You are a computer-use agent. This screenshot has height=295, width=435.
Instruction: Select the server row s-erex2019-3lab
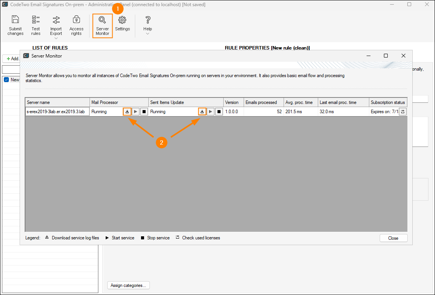tap(57, 111)
